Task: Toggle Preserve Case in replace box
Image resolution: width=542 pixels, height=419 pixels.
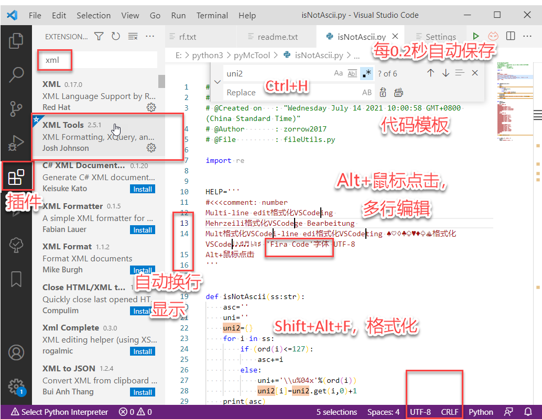Action: pos(367,92)
